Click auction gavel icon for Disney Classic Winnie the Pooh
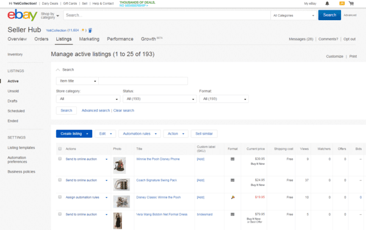 tap(233, 197)
